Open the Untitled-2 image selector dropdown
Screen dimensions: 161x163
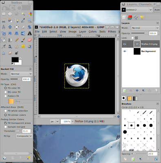tap(137, 10)
